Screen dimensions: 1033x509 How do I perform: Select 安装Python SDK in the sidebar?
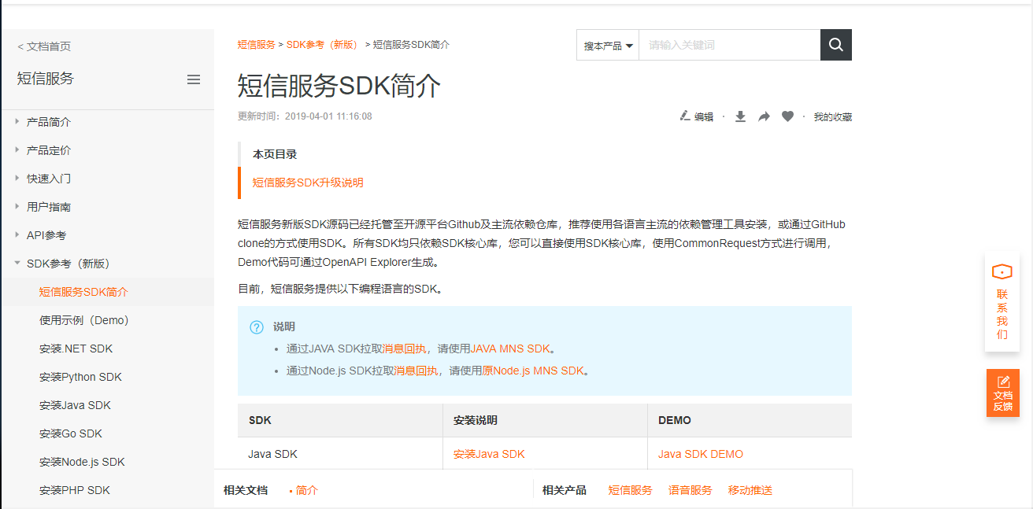pyautogui.click(x=79, y=377)
